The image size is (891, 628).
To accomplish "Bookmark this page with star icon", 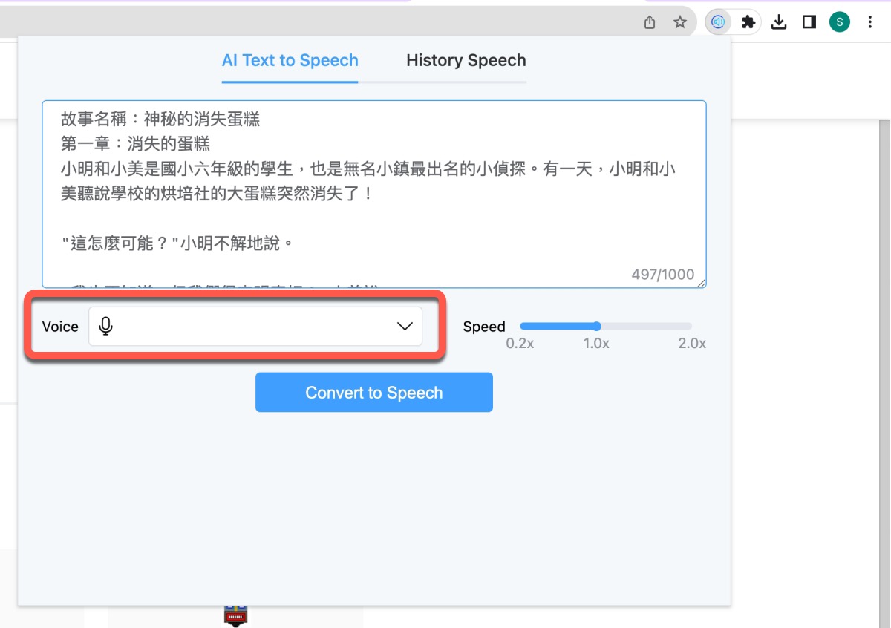I will pyautogui.click(x=679, y=22).
